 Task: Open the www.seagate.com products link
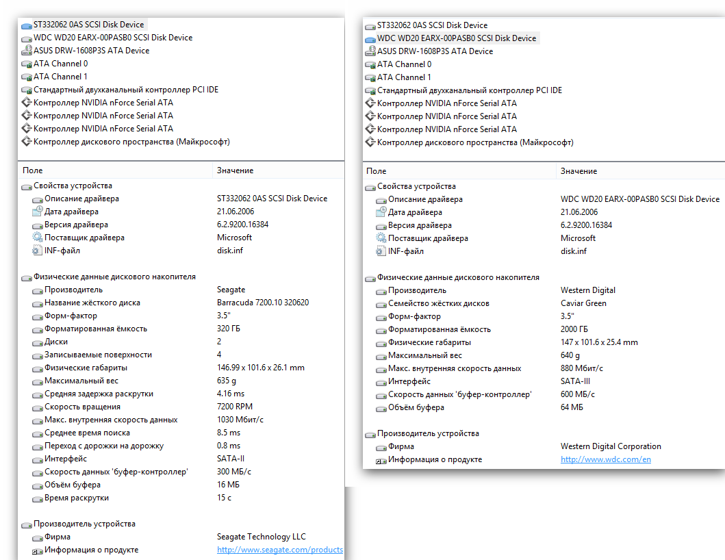[x=279, y=550]
